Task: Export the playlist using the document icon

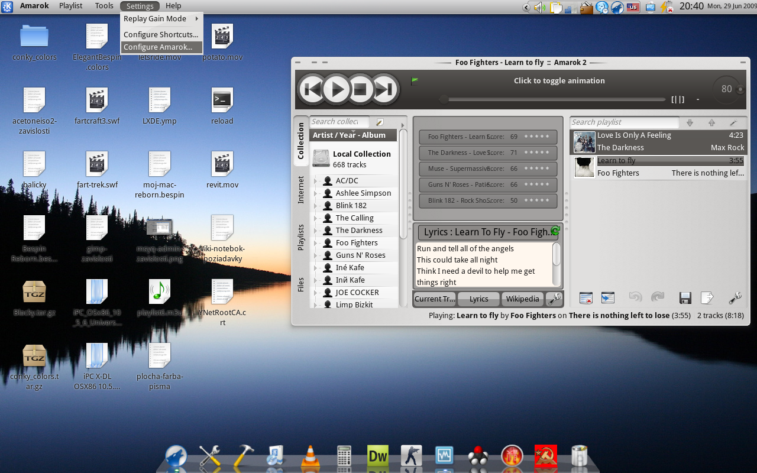Action: click(x=707, y=298)
